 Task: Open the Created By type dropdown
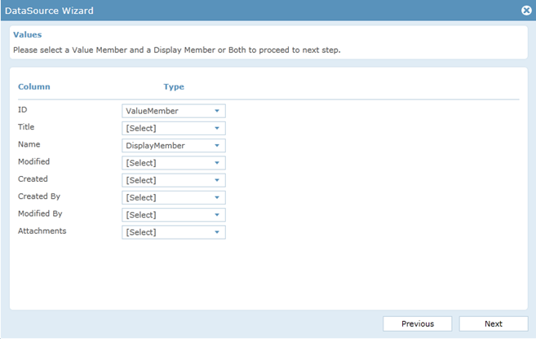click(173, 197)
